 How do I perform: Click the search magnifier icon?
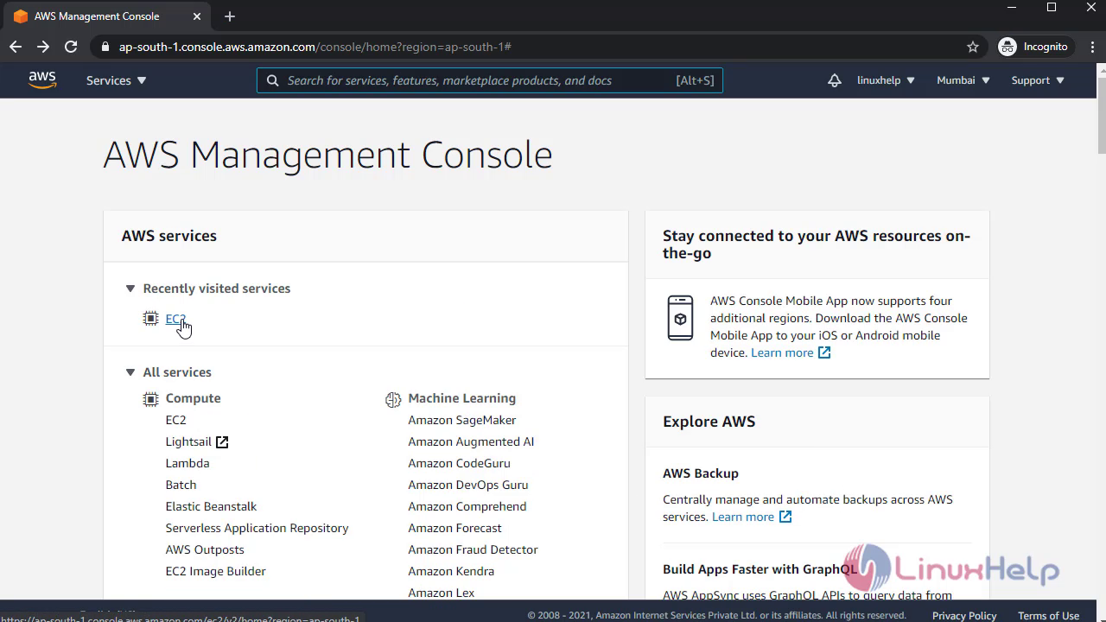click(x=272, y=80)
